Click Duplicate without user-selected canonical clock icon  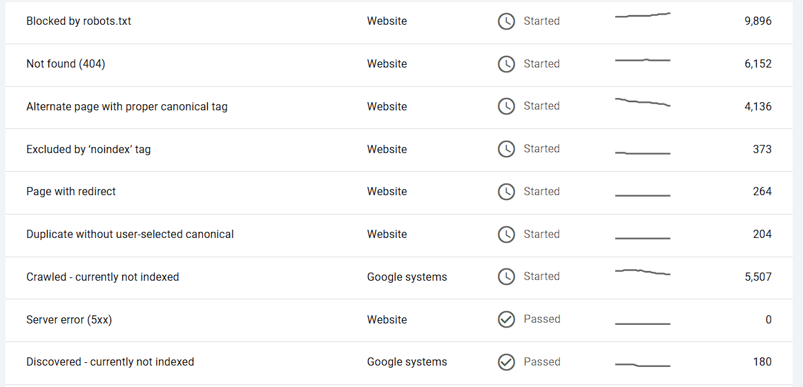[506, 235]
